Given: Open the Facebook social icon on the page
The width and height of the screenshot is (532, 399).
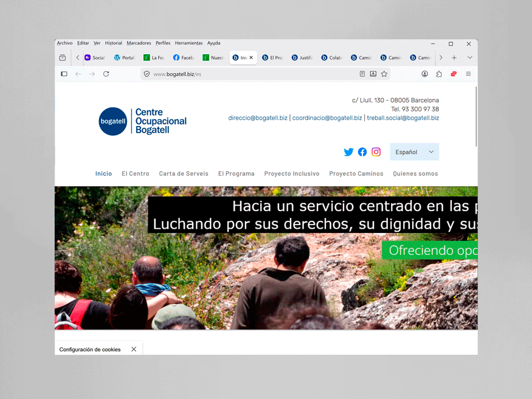Looking at the screenshot, I should click(362, 152).
